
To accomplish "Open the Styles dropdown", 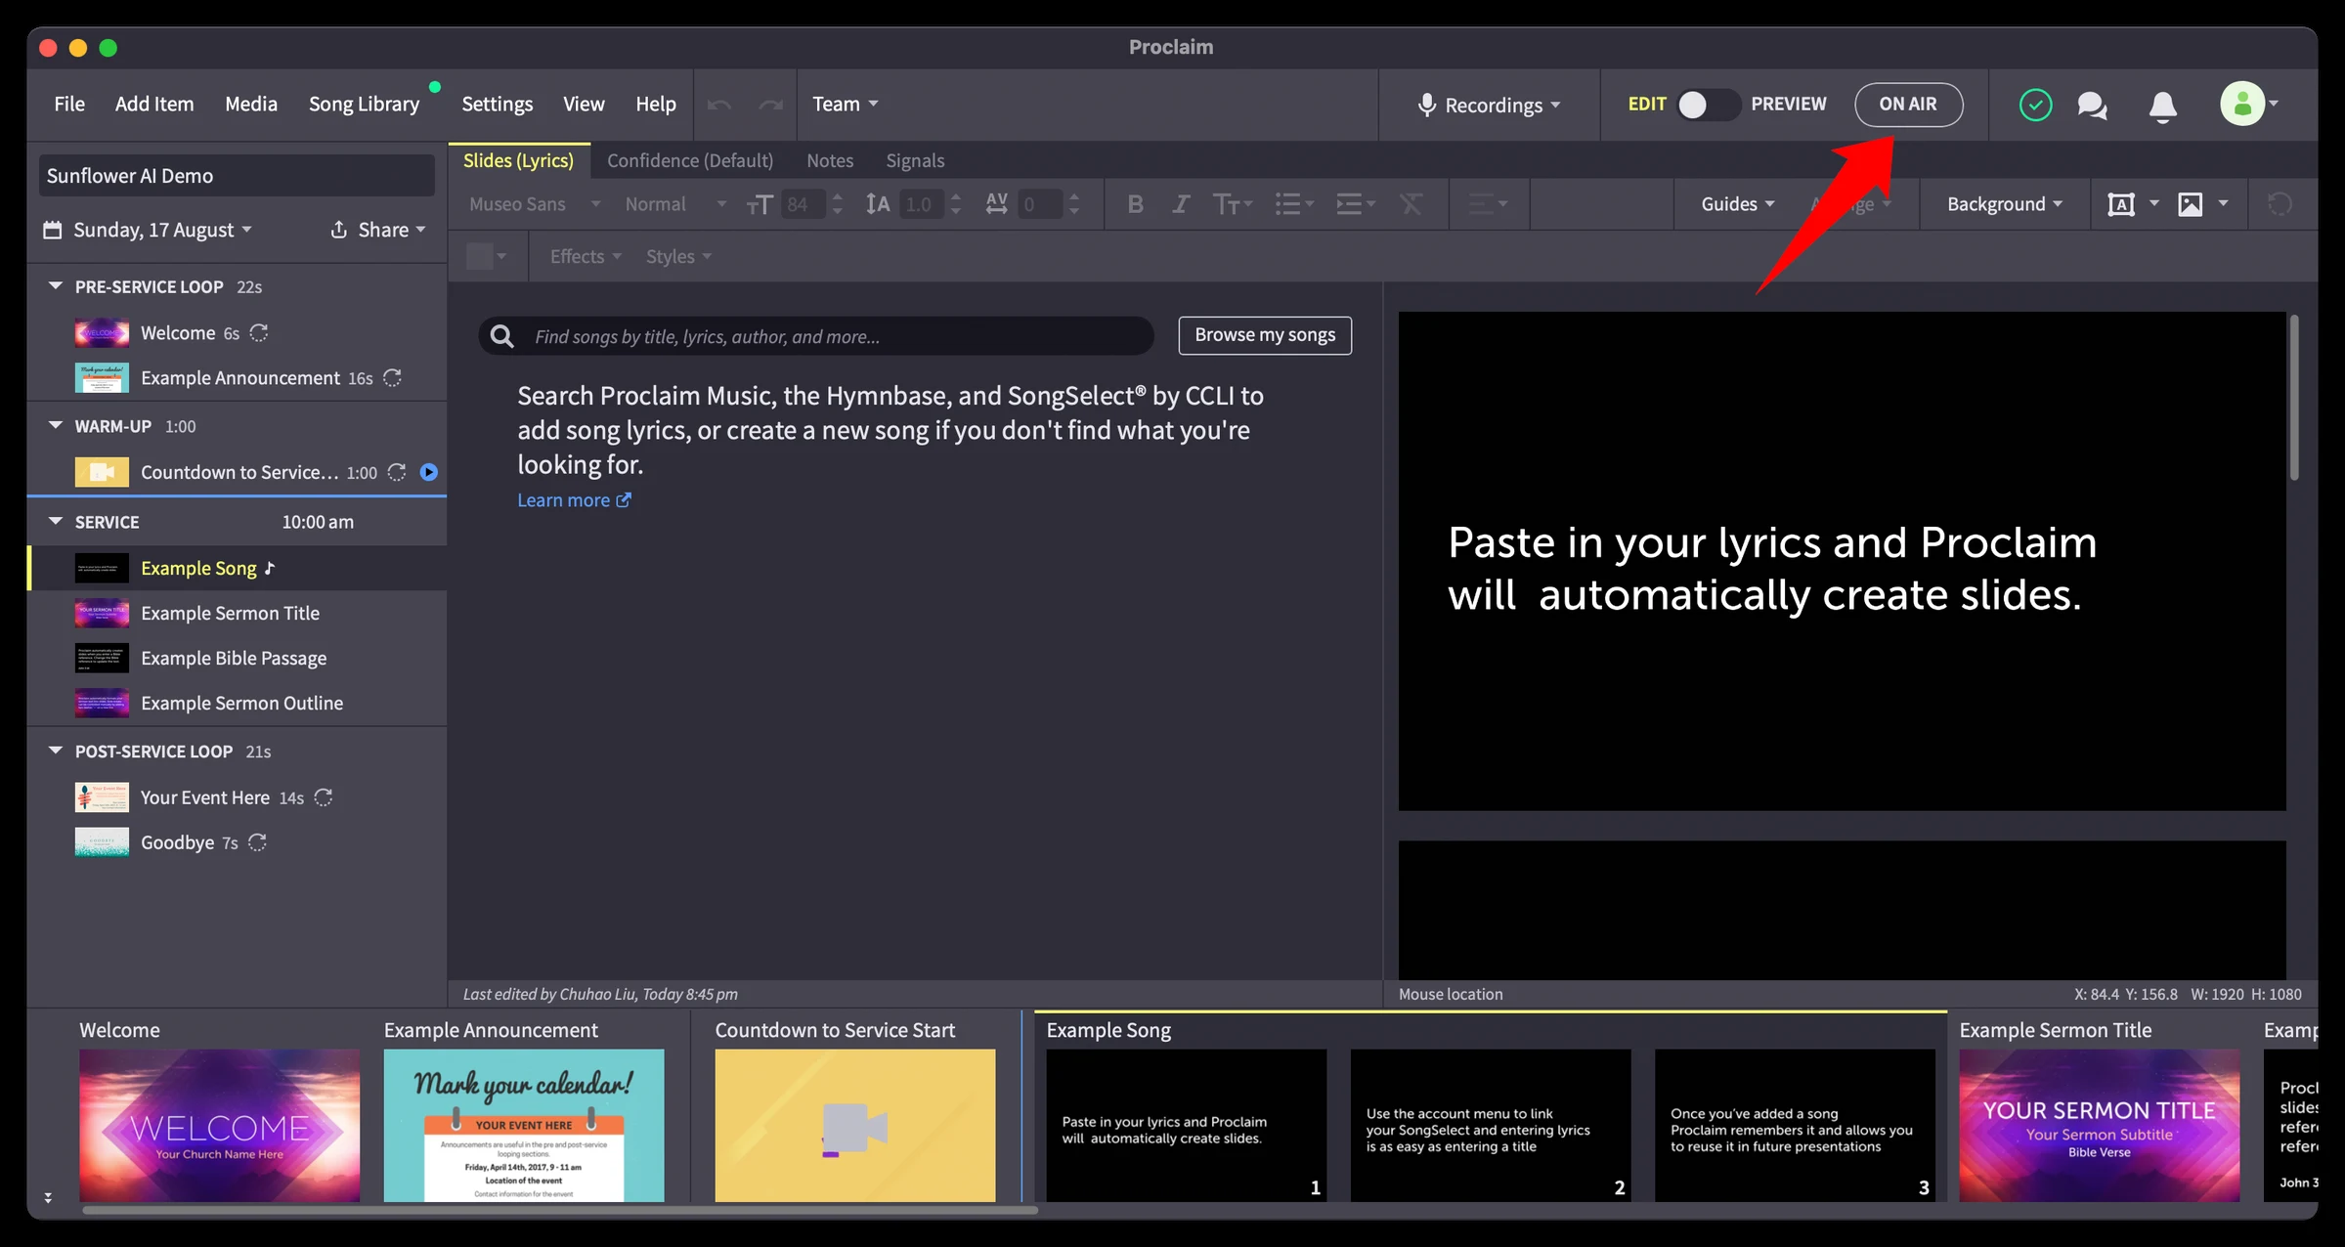I will (x=678, y=257).
